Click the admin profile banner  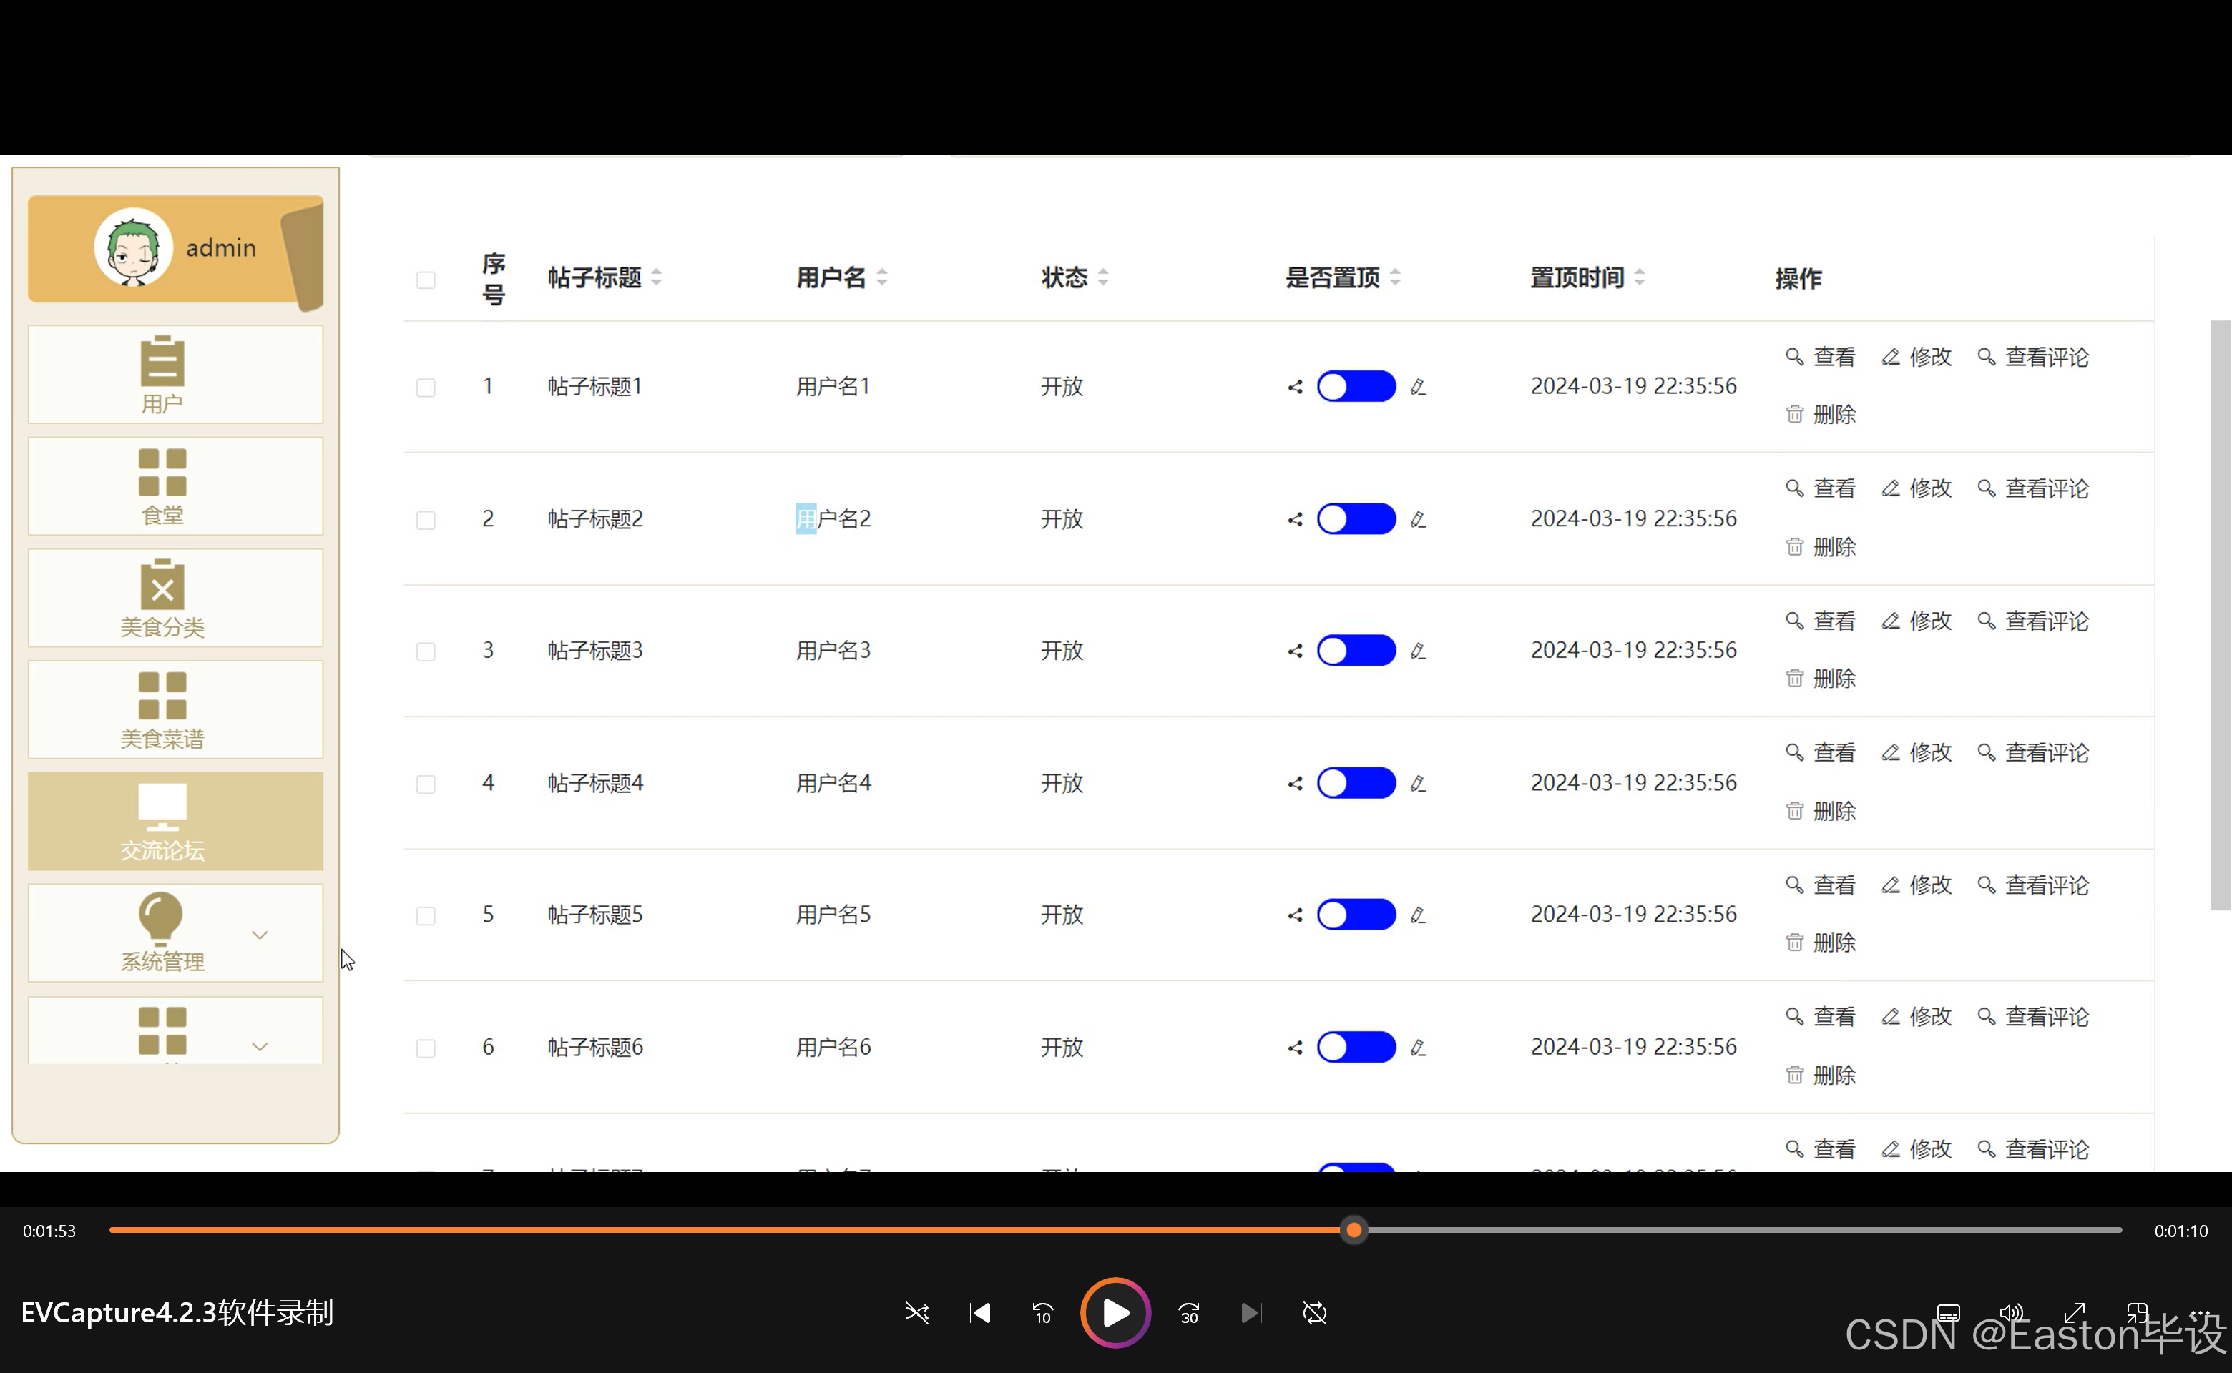pos(175,248)
